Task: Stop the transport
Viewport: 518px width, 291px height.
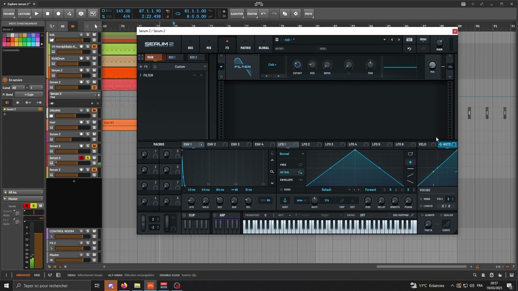Action: click(x=47, y=14)
